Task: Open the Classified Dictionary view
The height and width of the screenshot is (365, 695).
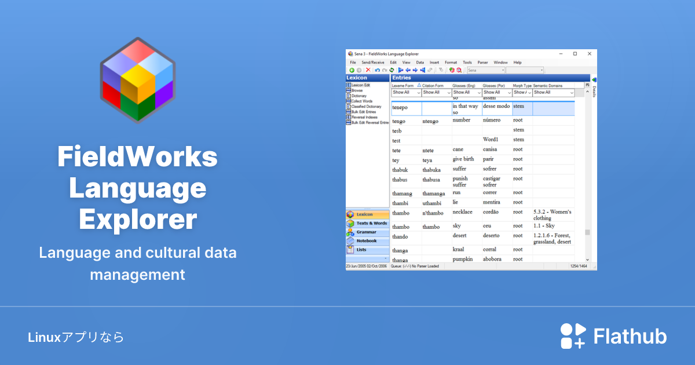Action: coord(366,107)
